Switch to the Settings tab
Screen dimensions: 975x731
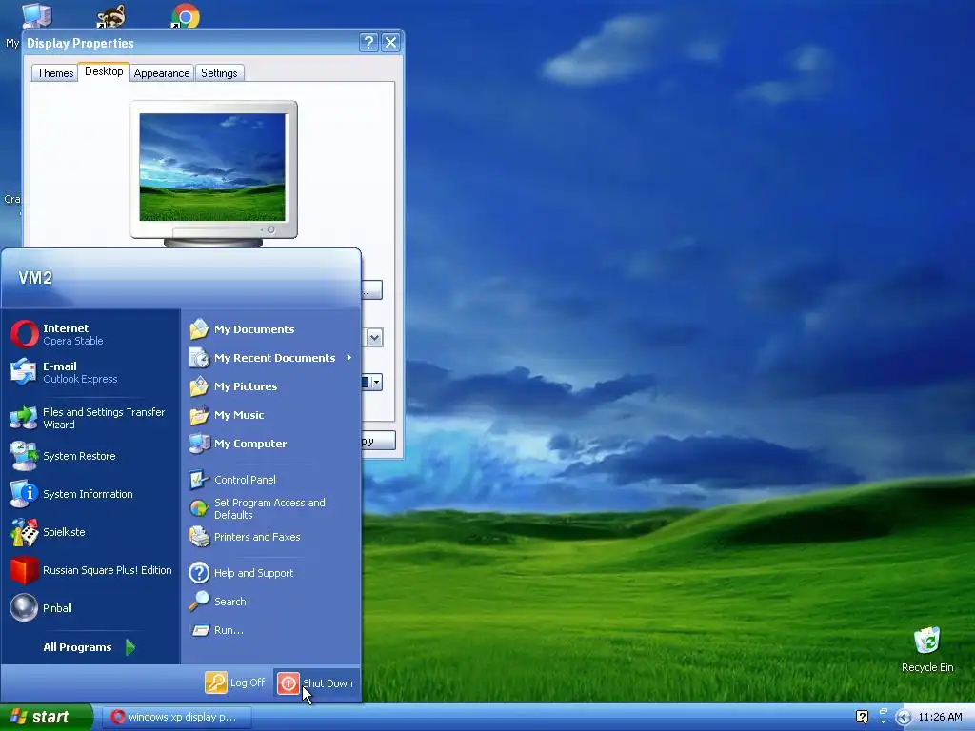pyautogui.click(x=219, y=73)
